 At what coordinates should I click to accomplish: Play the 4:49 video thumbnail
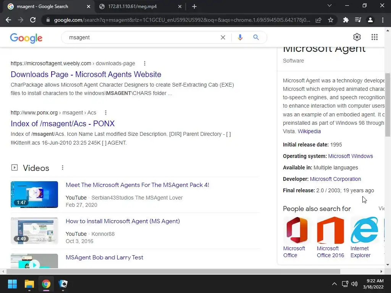34,231
